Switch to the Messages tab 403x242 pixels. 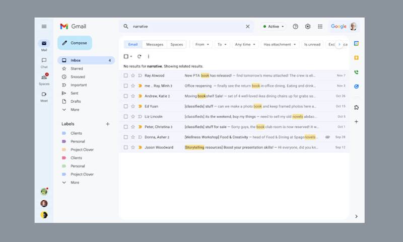(155, 44)
